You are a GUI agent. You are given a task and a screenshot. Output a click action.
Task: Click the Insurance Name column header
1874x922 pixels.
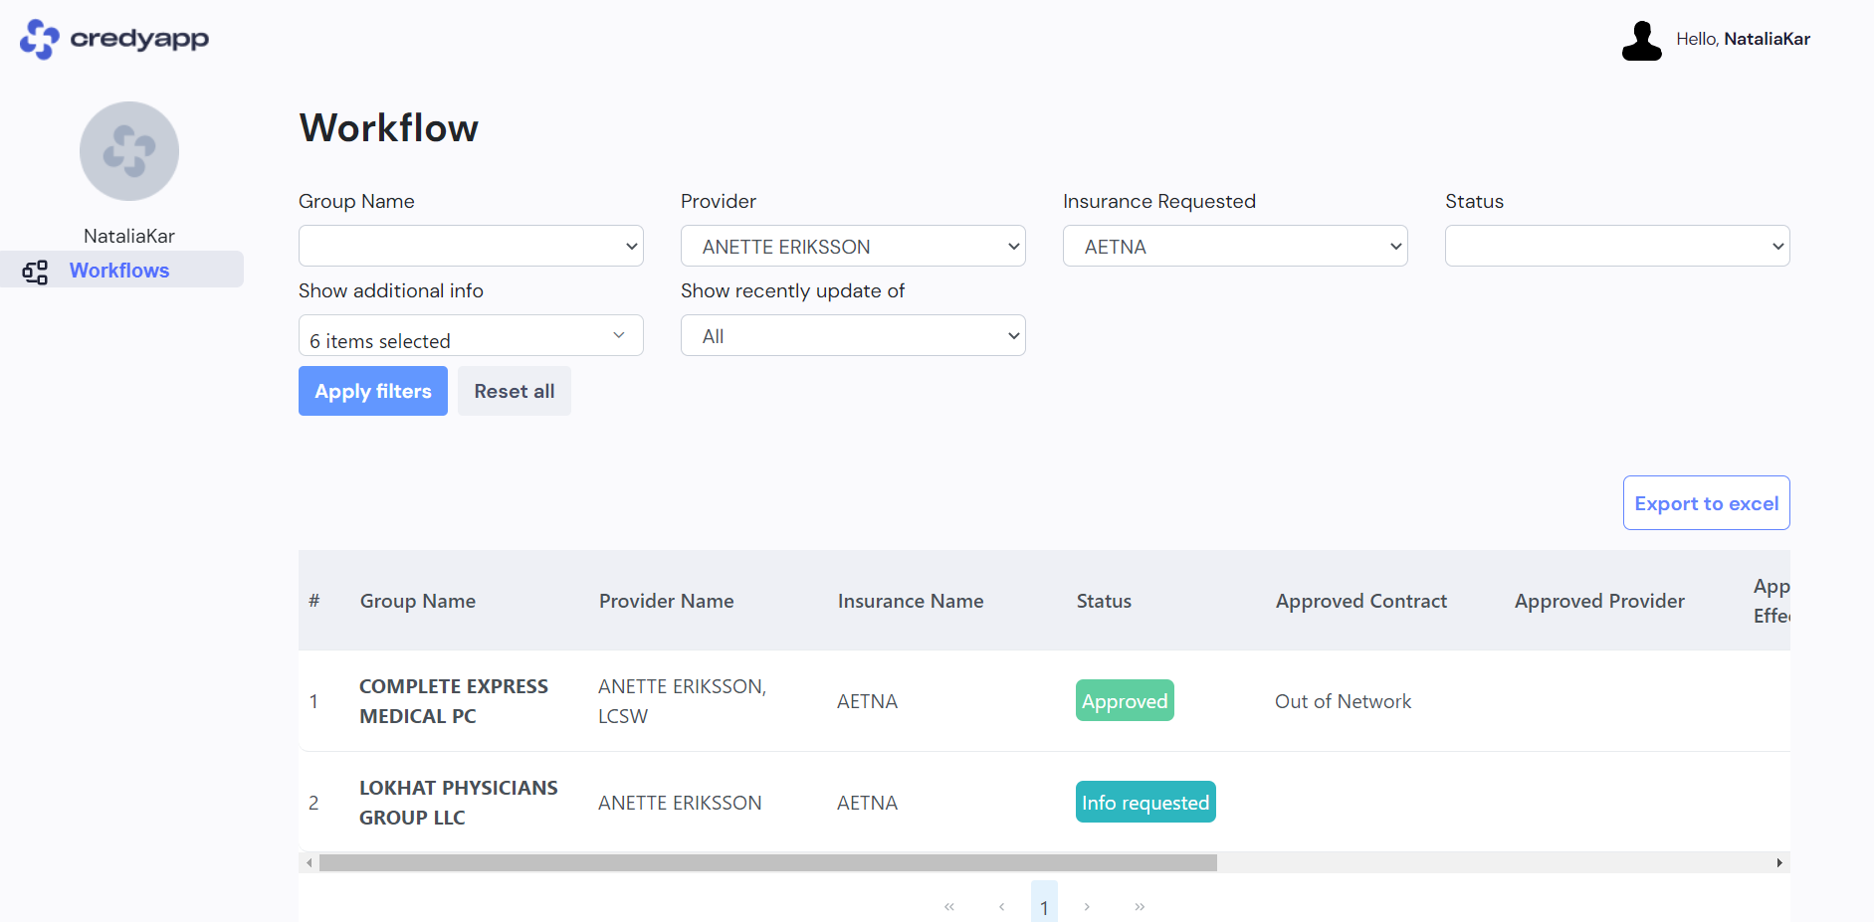911,601
